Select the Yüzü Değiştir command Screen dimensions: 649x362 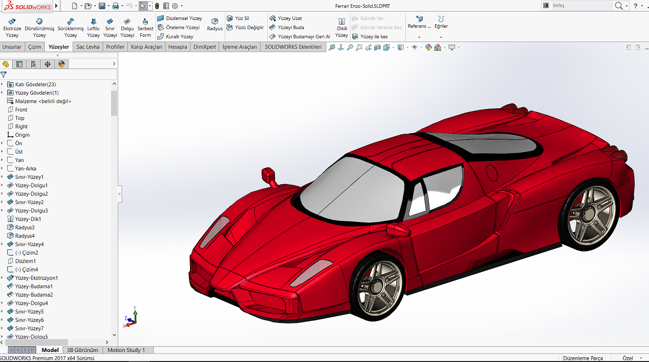(x=245, y=27)
